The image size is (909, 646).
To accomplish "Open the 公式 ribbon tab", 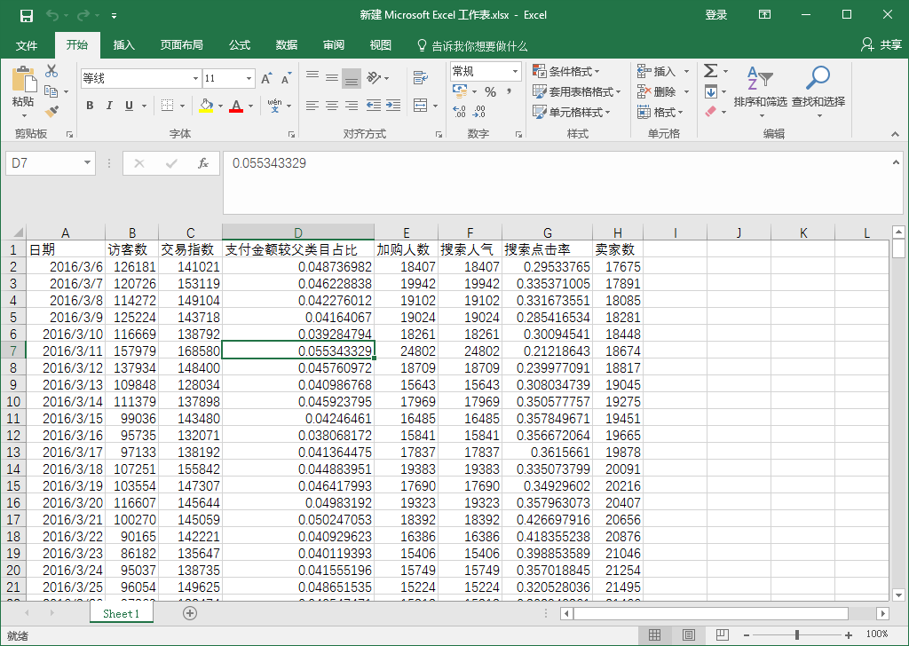I will (240, 45).
